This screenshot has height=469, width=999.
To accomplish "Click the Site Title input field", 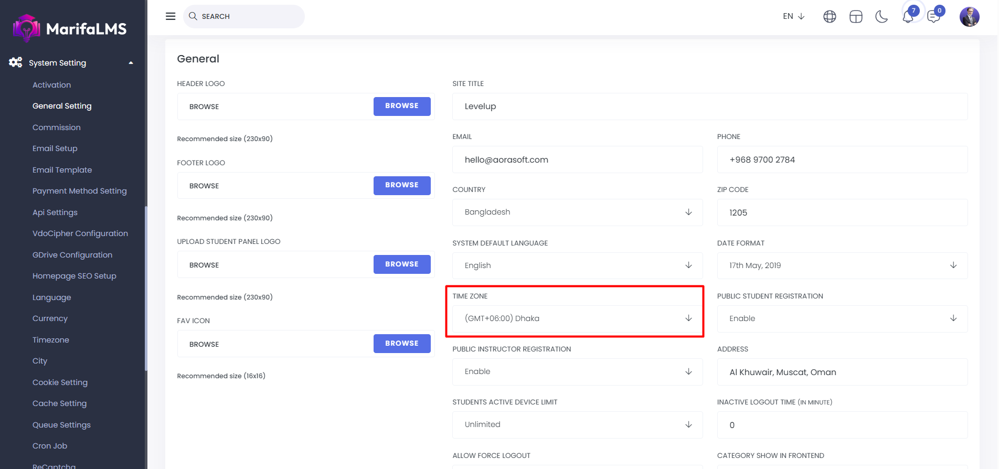I will [x=709, y=106].
